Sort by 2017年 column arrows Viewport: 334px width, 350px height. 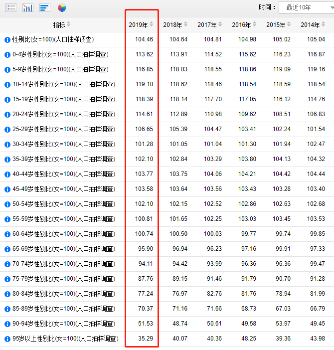point(220,24)
